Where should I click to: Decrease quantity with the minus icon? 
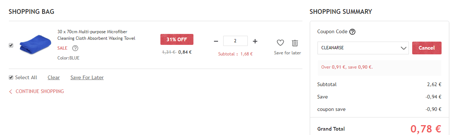(x=216, y=41)
